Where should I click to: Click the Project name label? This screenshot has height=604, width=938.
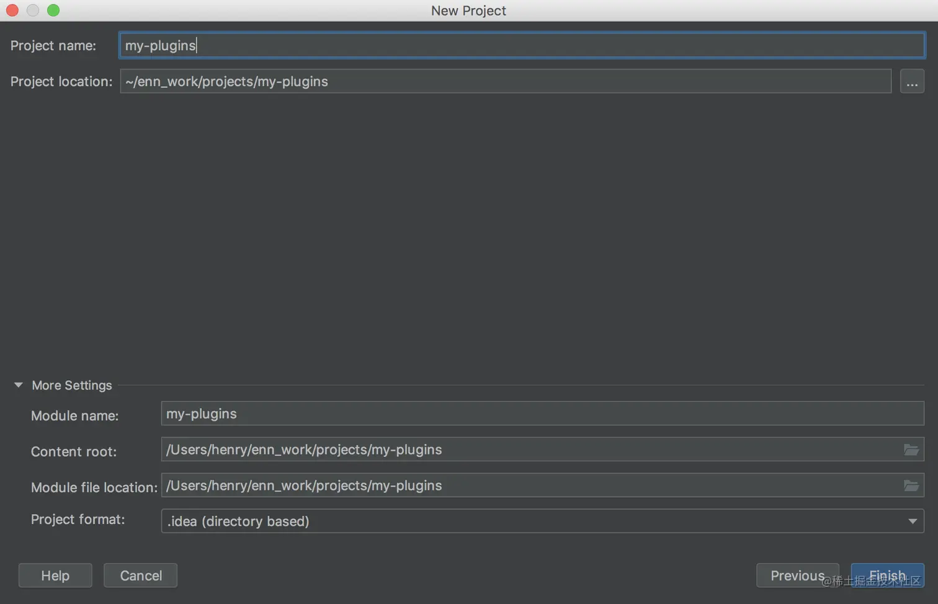coord(53,45)
